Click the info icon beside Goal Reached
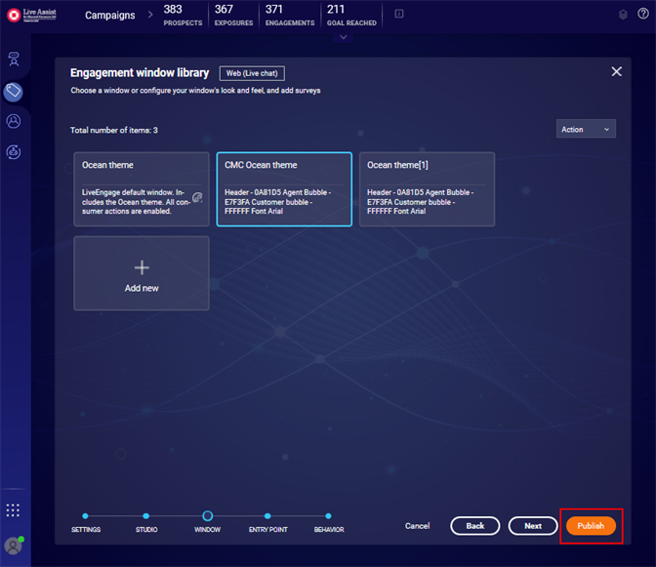The width and height of the screenshot is (656, 567). pos(398,14)
